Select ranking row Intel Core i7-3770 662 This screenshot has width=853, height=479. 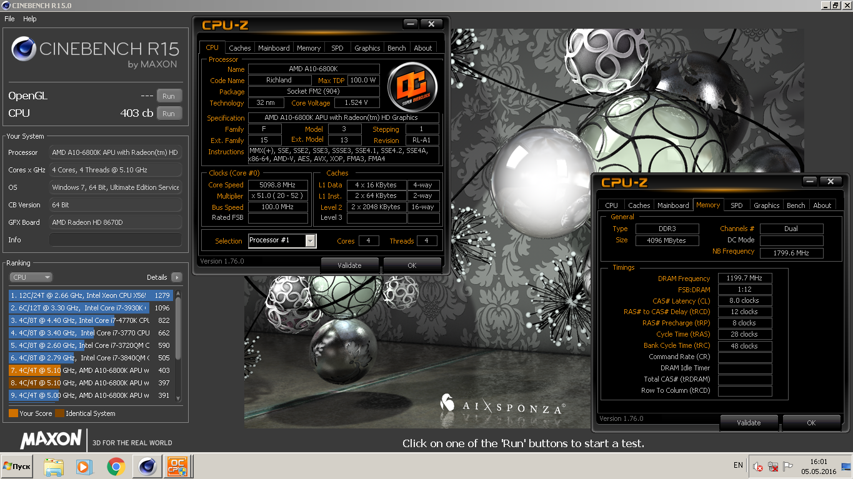[x=90, y=333]
